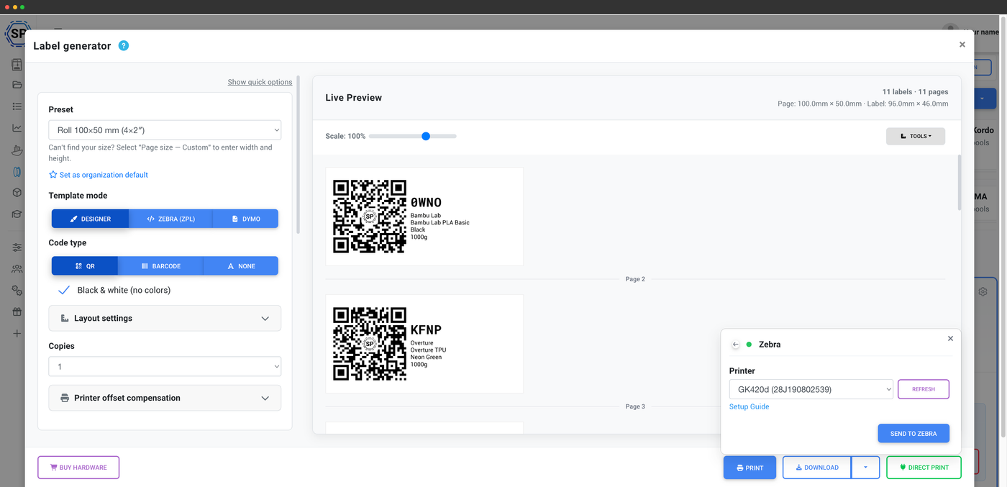Image resolution: width=1007 pixels, height=487 pixels.
Task: Toggle Black & white (no colors) checkbox
Action: 64,290
